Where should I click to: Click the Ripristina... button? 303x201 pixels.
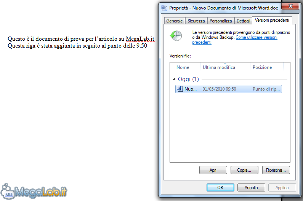pyautogui.click(x=276, y=170)
